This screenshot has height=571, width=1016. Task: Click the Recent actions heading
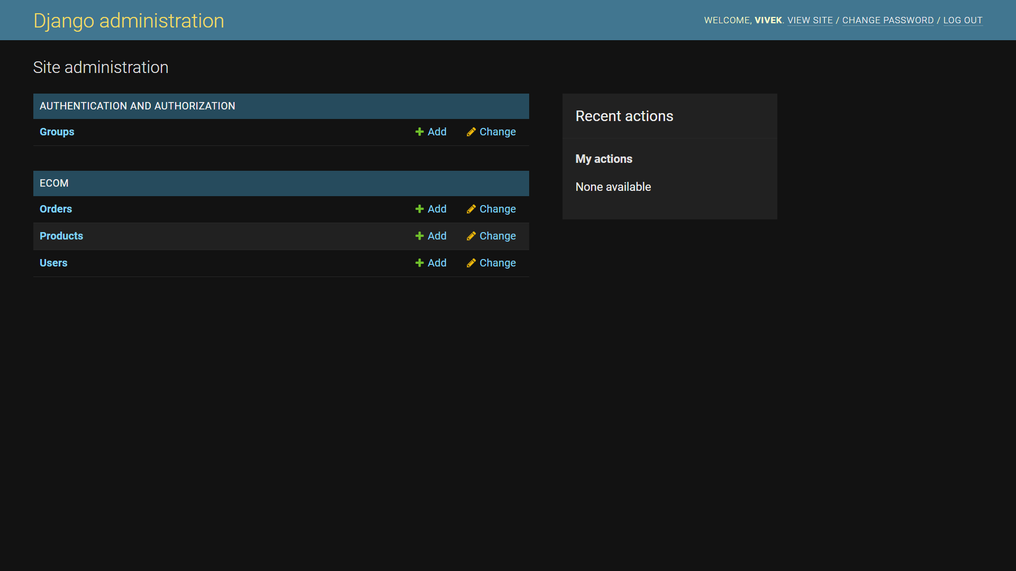(624, 116)
